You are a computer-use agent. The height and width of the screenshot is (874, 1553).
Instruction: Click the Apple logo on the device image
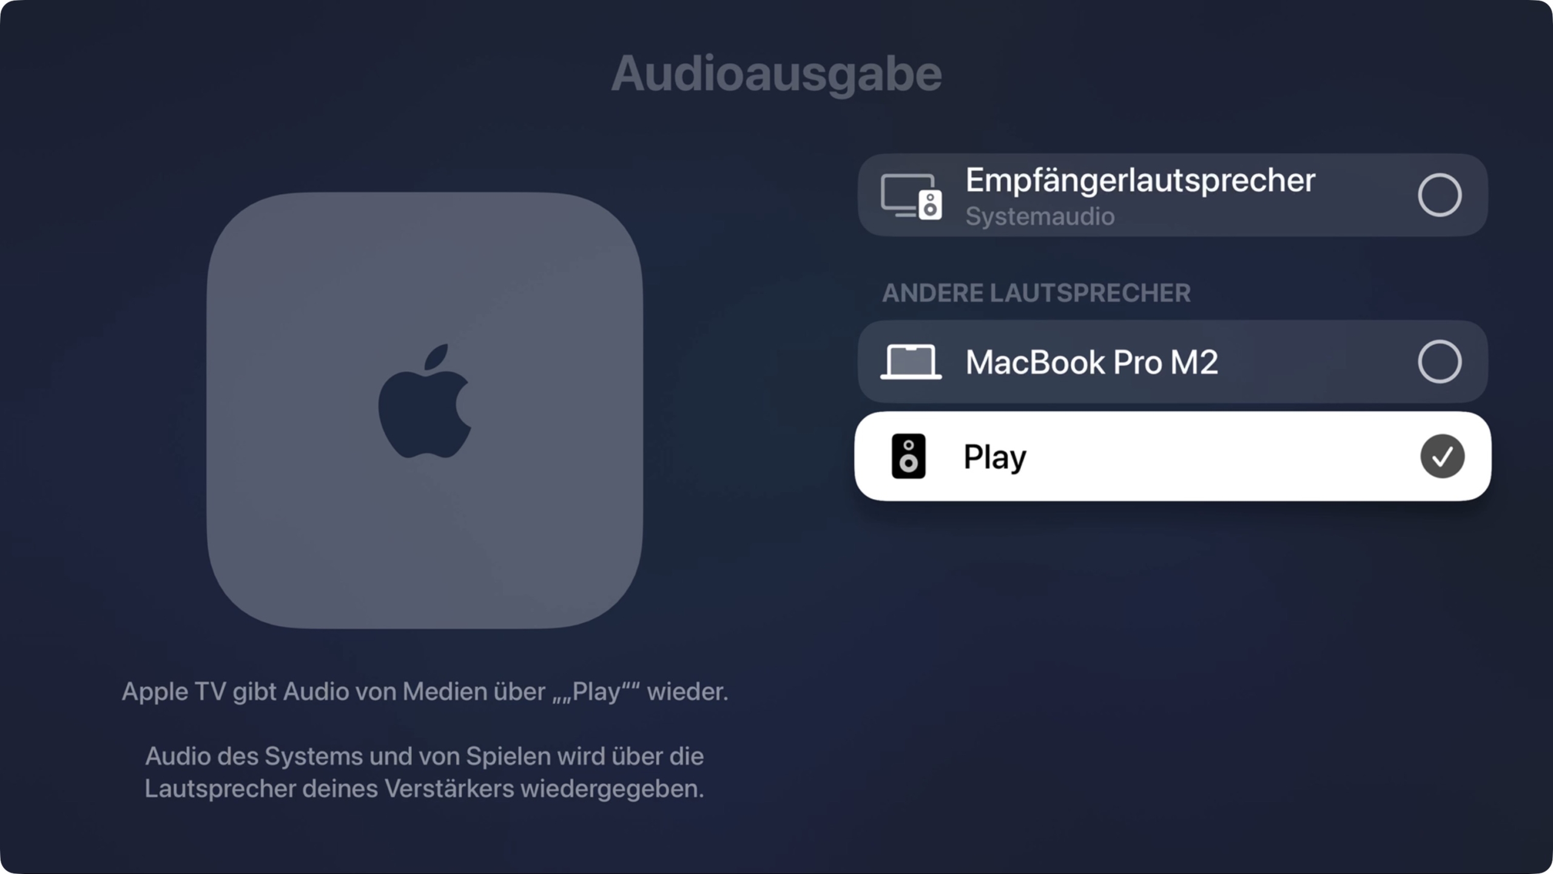pyautogui.click(x=425, y=401)
